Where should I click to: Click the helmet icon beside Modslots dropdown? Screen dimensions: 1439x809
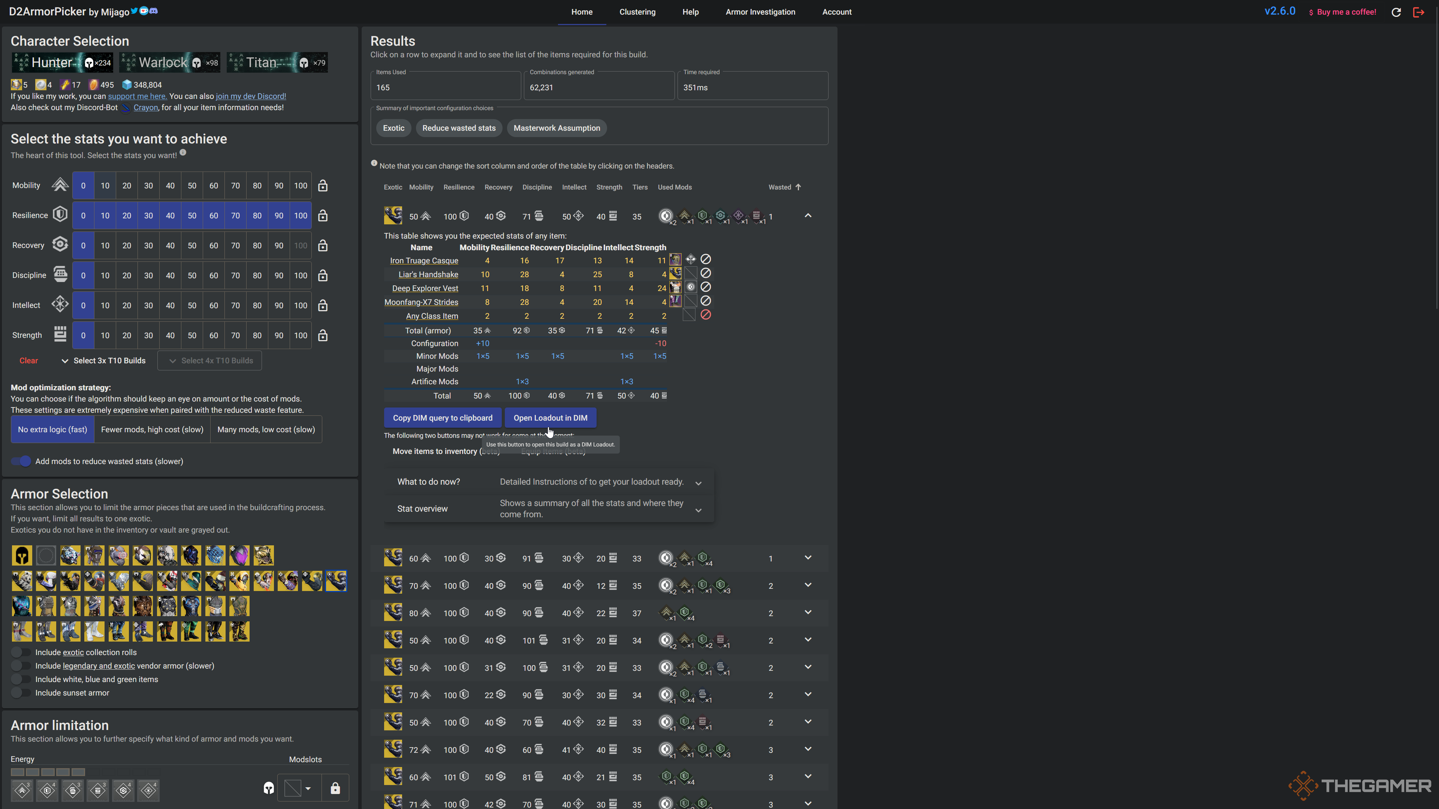[x=269, y=788]
